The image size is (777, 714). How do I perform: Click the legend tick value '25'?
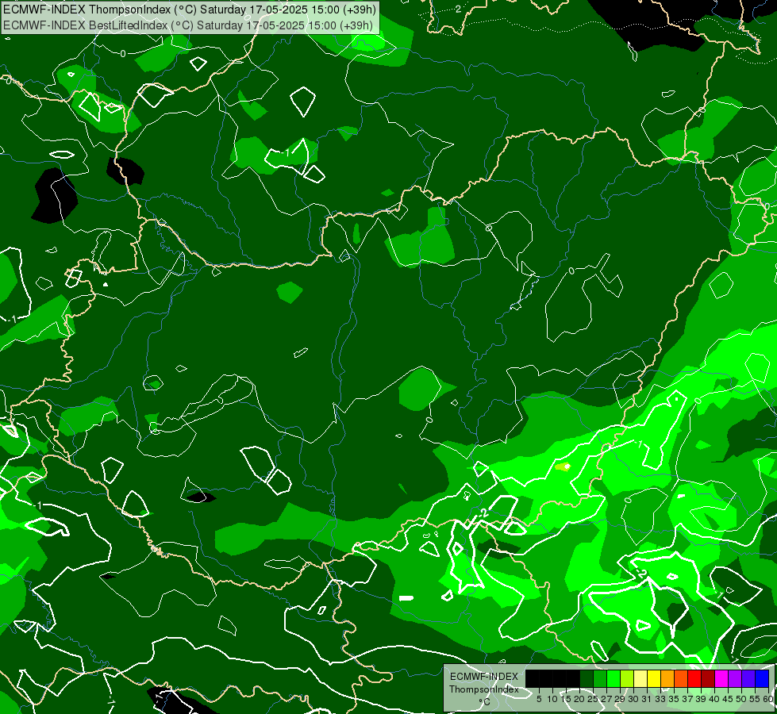[x=593, y=699]
